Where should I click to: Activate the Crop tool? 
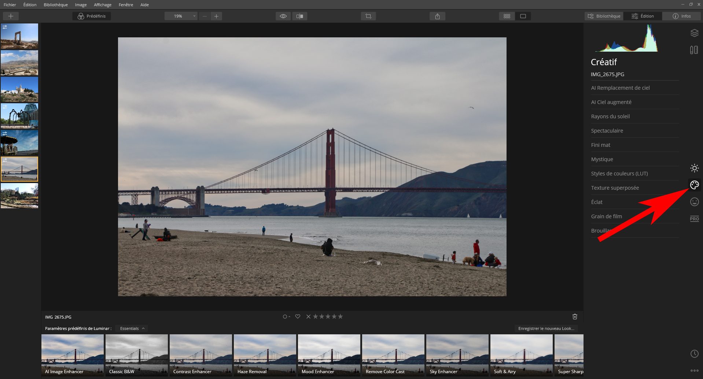[368, 16]
